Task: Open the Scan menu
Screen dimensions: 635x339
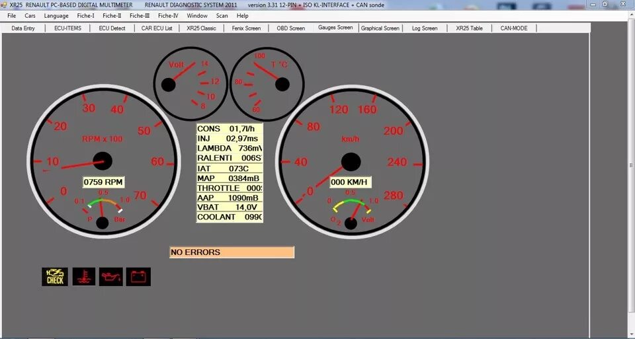Action: 222,16
